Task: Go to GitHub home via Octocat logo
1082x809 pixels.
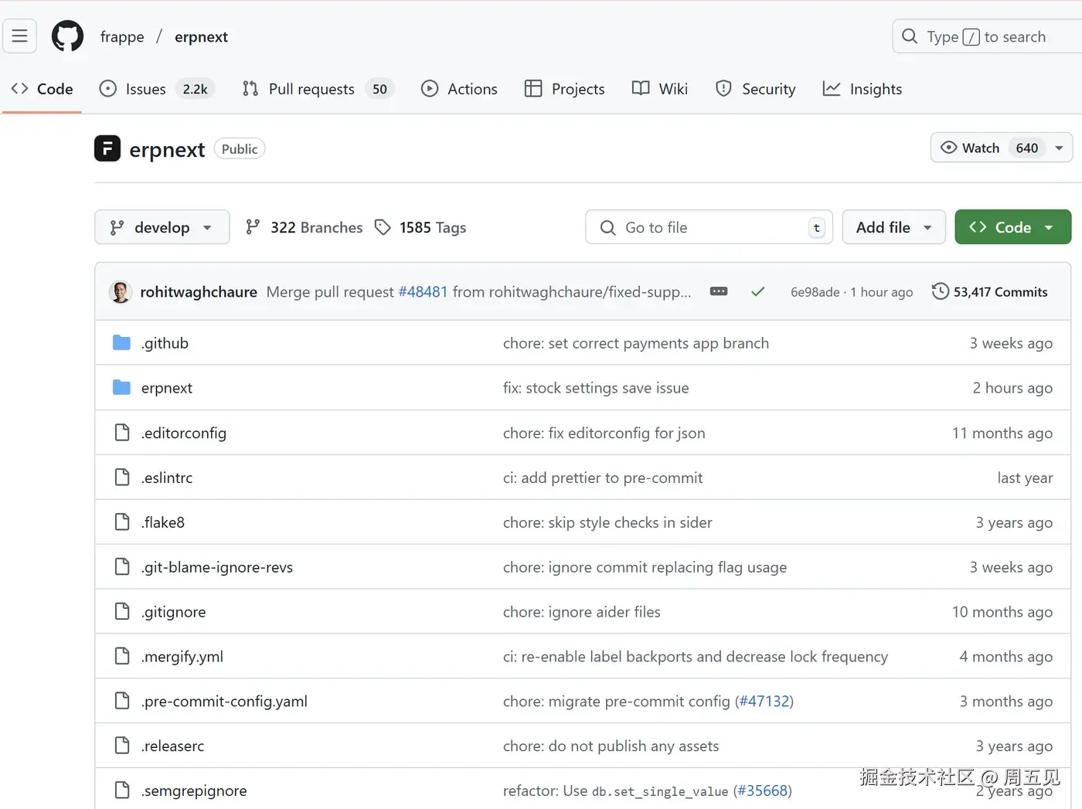Action: coord(67,36)
